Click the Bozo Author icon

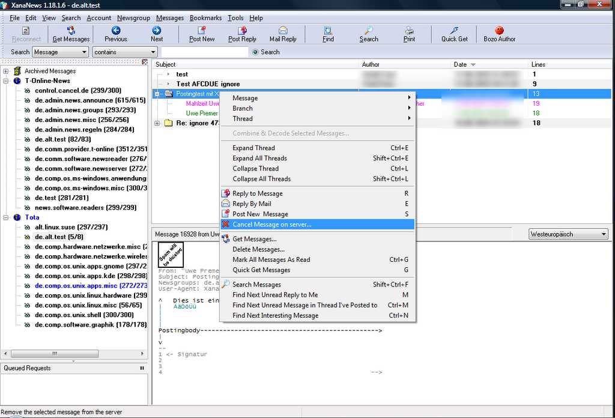point(499,31)
